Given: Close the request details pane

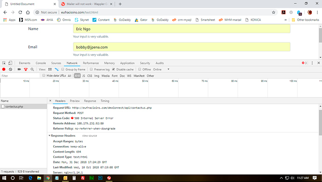Looking at the screenshot, I should click(50, 101).
